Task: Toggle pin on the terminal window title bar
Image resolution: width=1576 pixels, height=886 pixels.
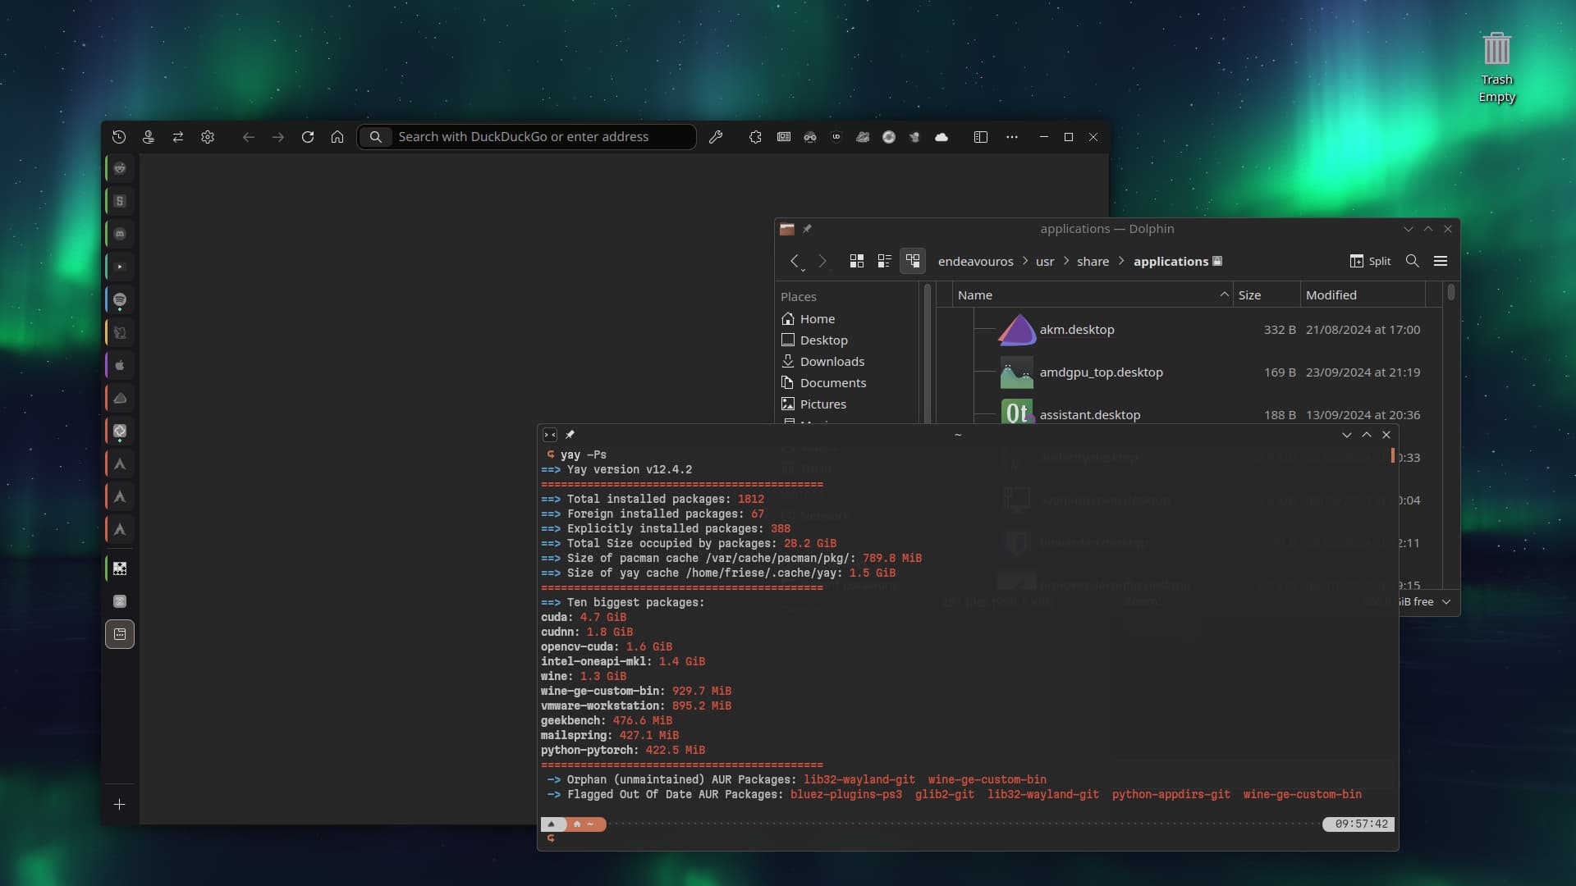Action: [570, 435]
